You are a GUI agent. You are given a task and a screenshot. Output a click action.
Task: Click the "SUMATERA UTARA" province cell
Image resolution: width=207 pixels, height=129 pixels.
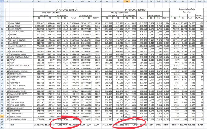point(21,32)
